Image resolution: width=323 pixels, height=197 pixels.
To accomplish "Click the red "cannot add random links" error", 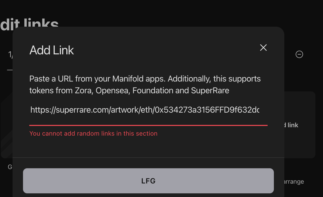I will [x=93, y=134].
